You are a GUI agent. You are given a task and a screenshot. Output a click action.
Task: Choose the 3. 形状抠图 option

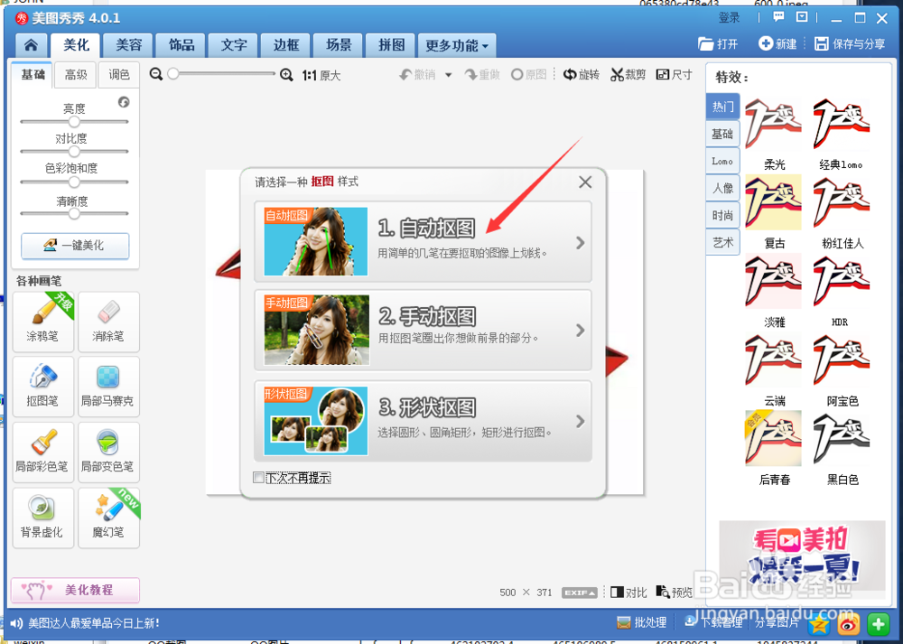coord(423,421)
